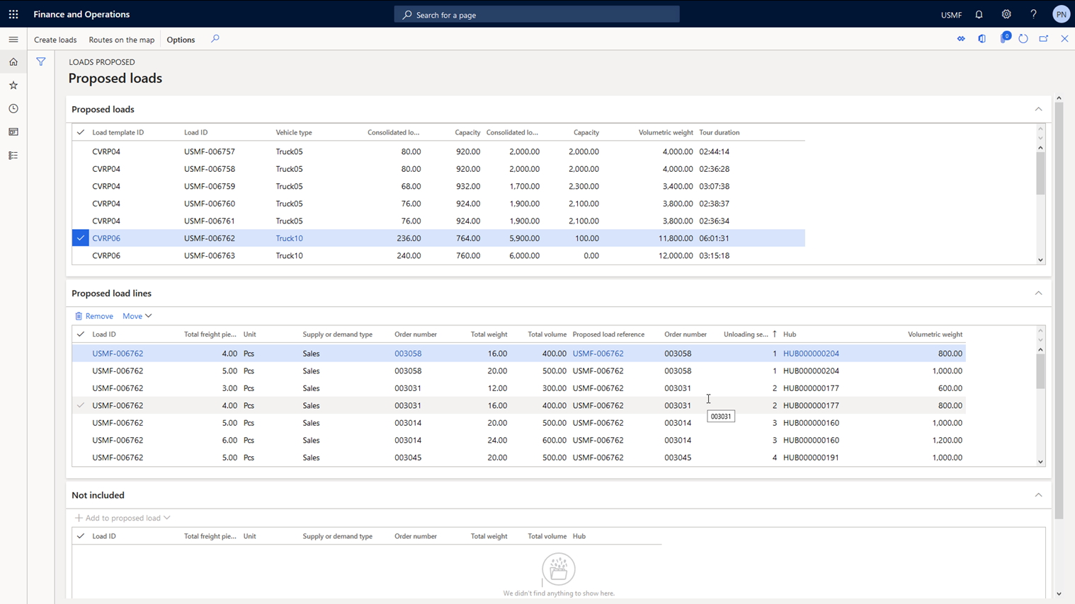Open the settings gear icon
This screenshot has height=604, width=1075.
[x=1006, y=14]
